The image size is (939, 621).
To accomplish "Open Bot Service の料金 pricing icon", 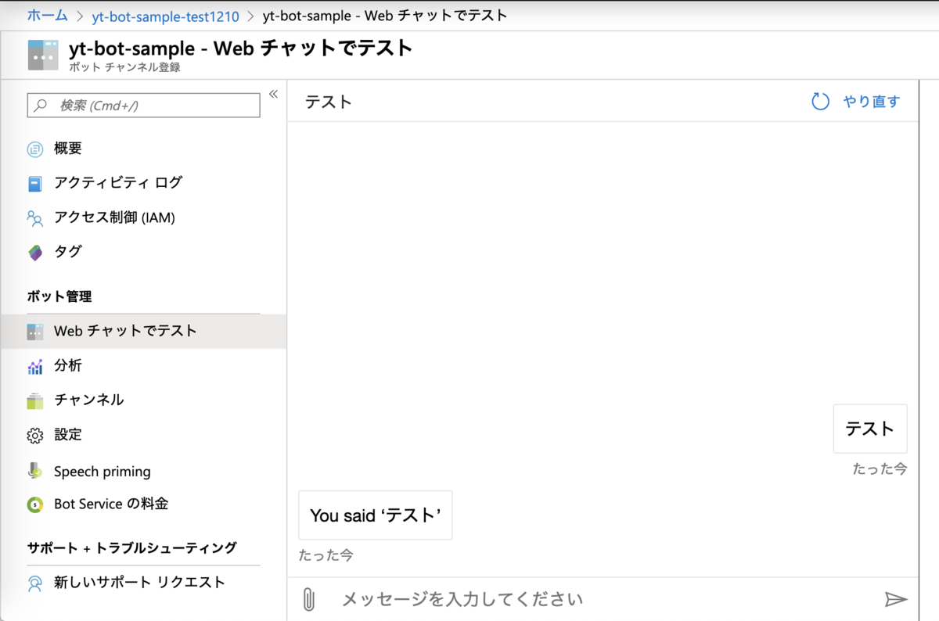I will (34, 504).
